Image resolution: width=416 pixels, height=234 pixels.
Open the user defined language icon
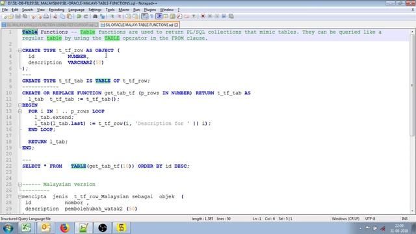tap(166, 16)
